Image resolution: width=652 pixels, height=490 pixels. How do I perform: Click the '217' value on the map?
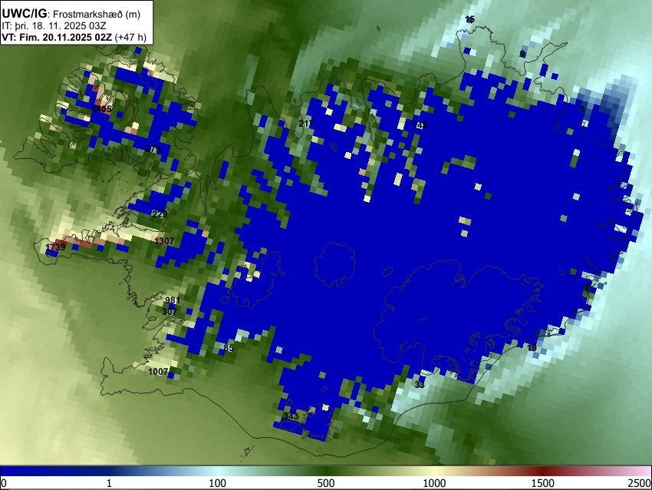[306, 123]
